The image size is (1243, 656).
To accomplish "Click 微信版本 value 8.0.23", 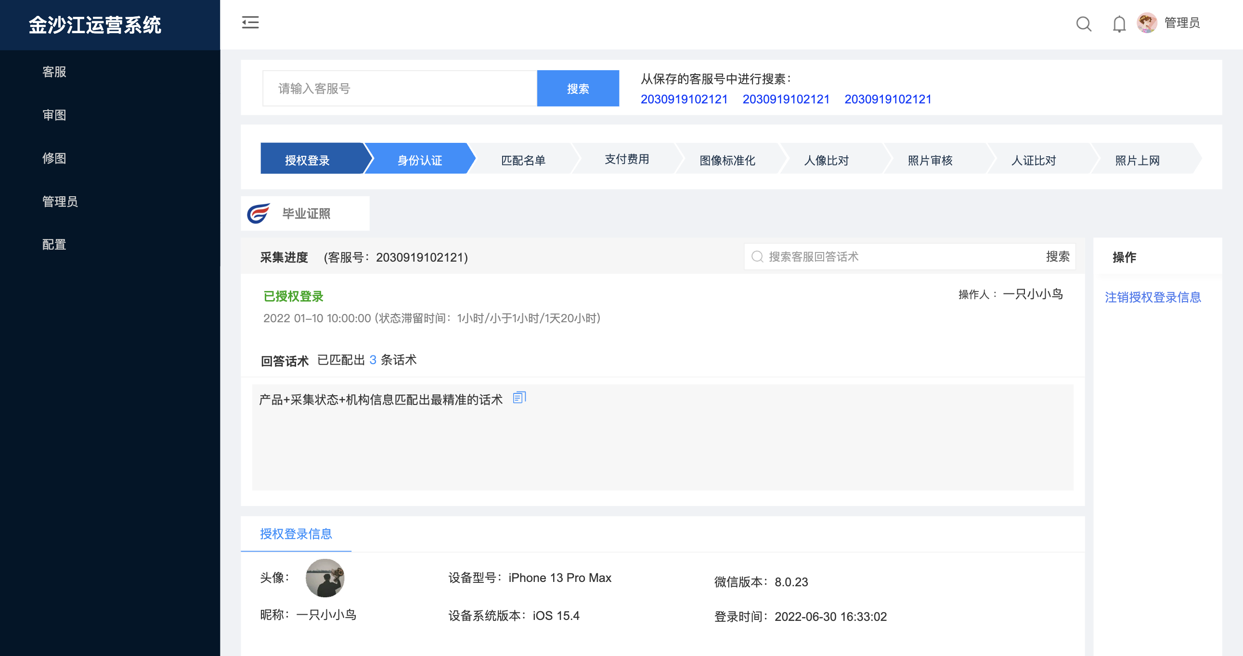I will (x=791, y=582).
